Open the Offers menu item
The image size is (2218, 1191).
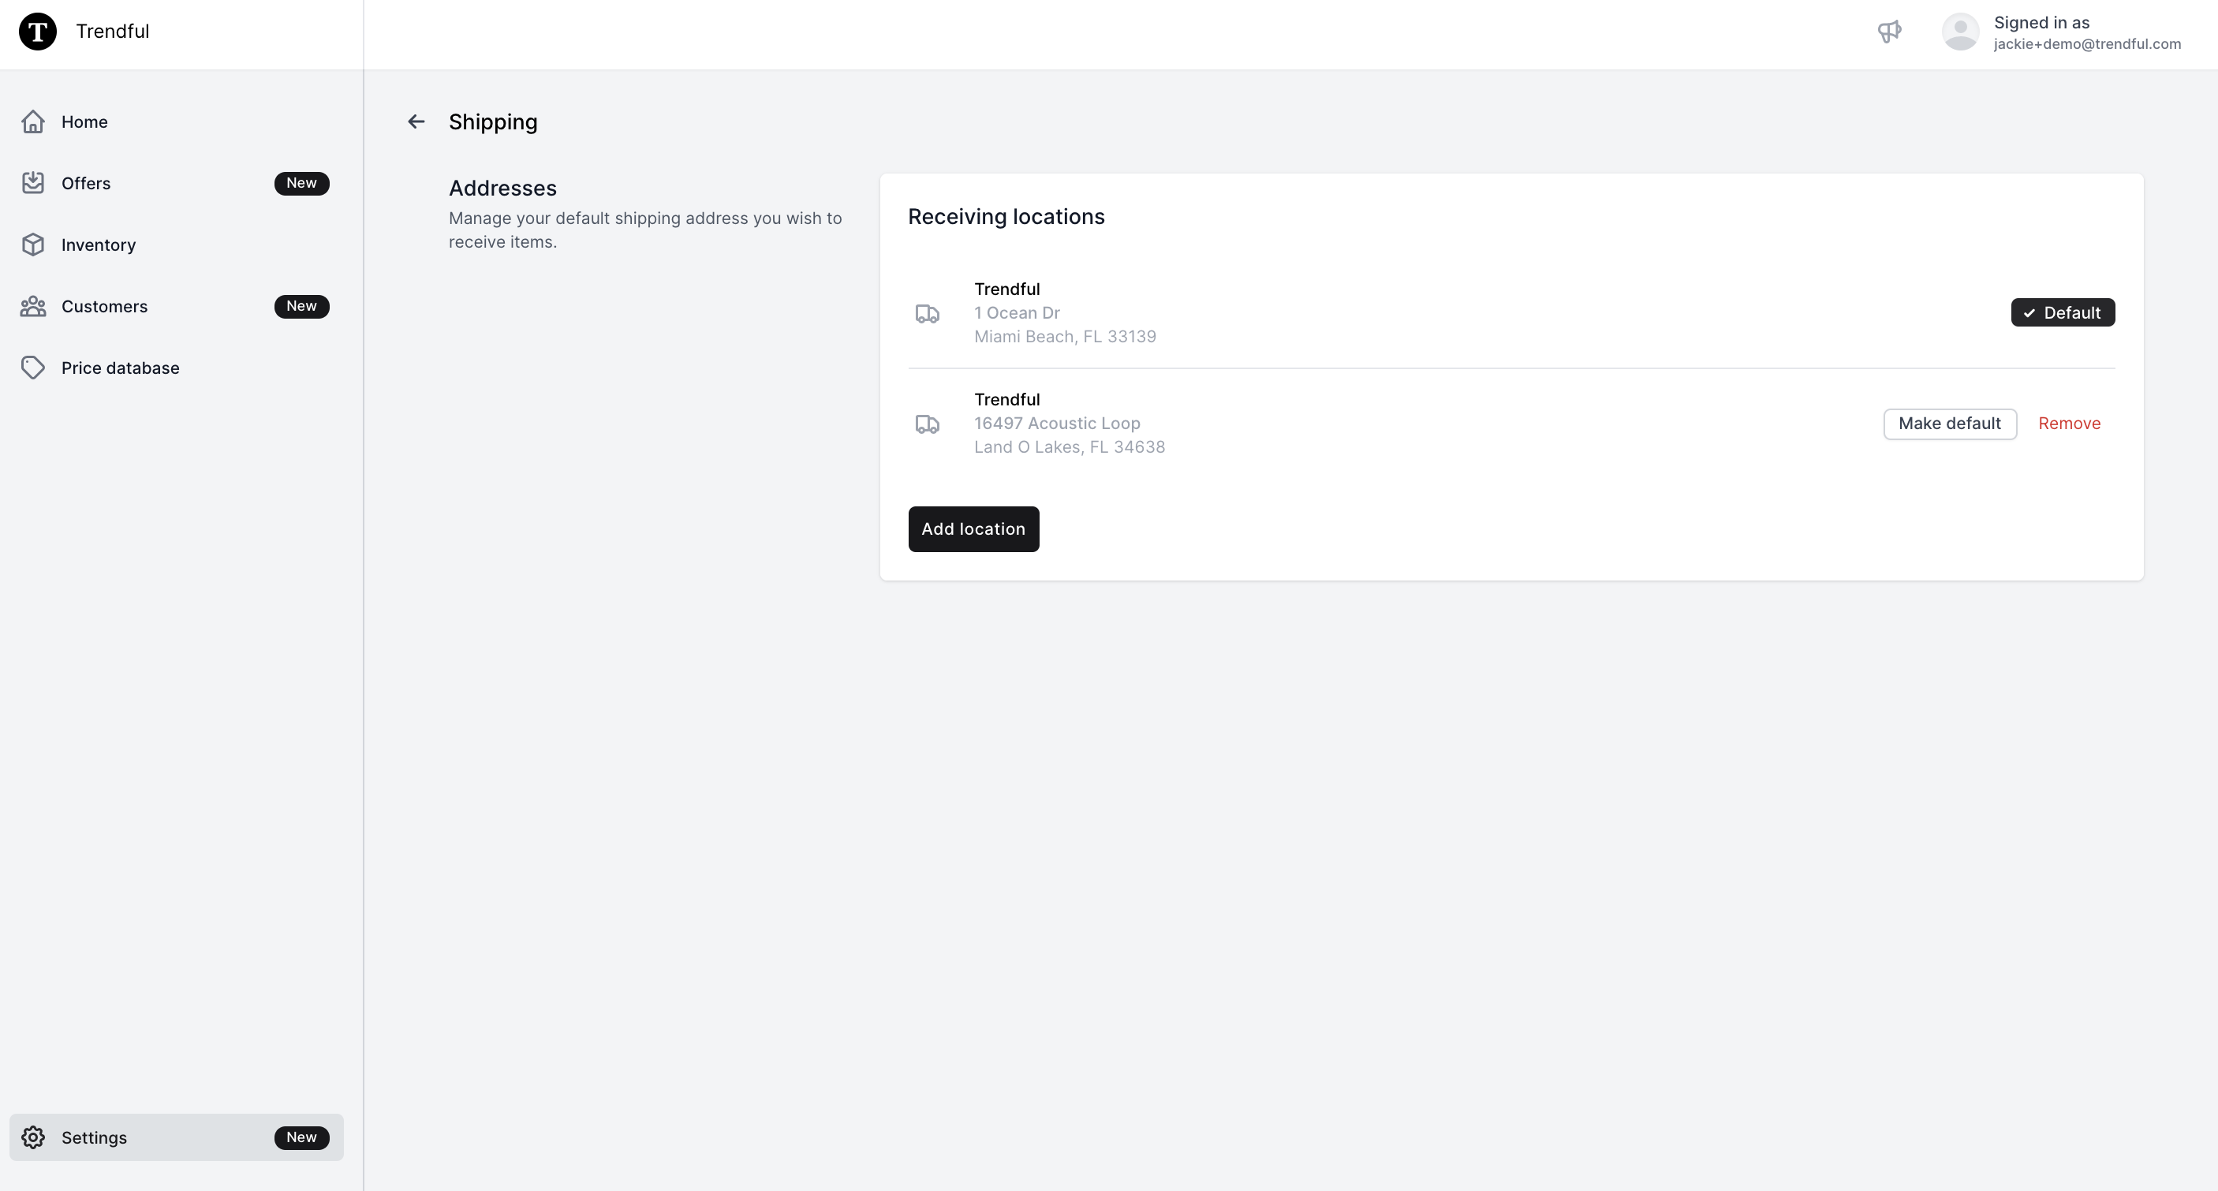tap(176, 182)
